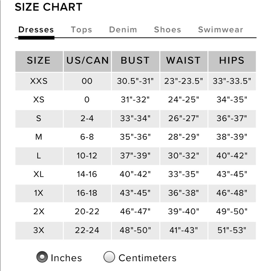Screen dimensions: 271x271
Task: Click the 1X US/CAN value 16-18
Action: click(87, 193)
